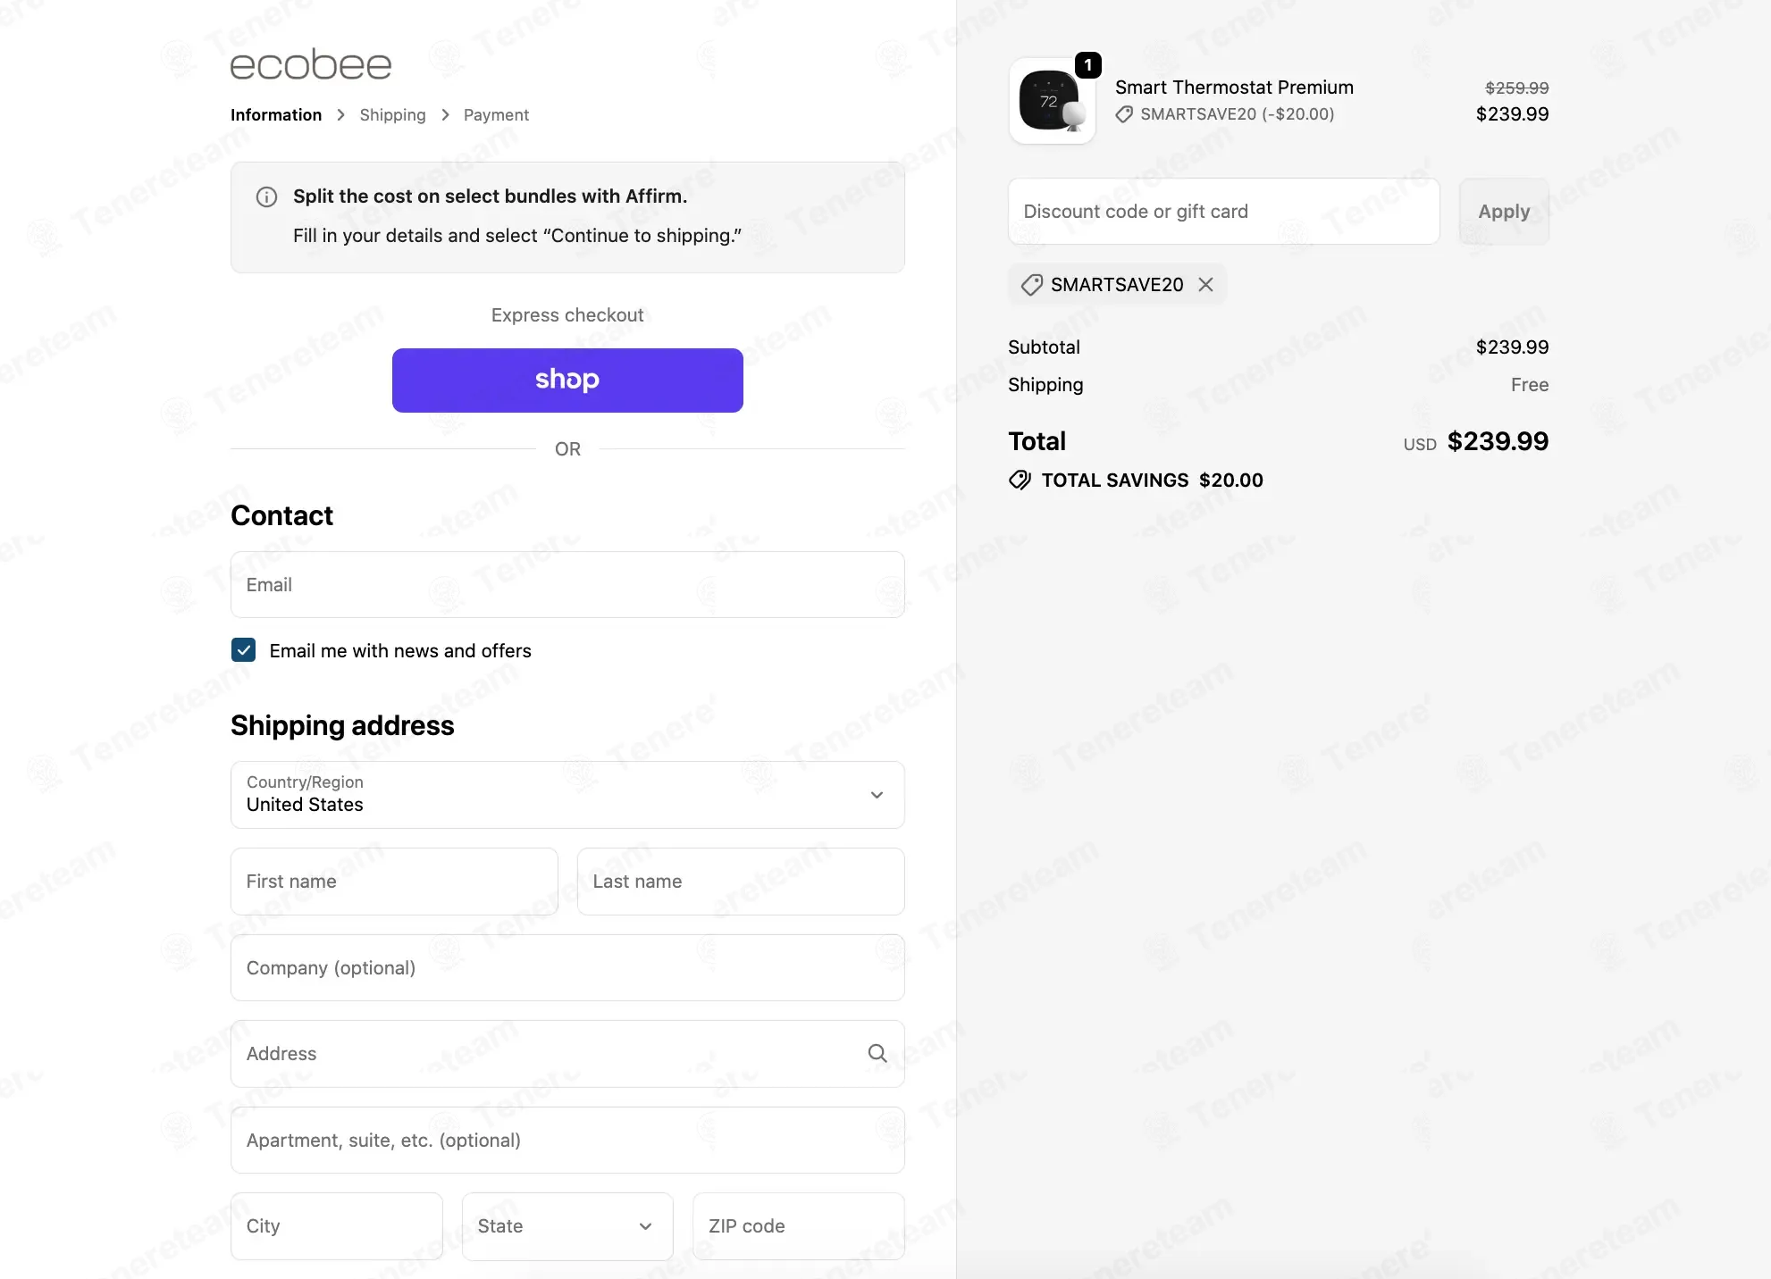Click into the ZIP code field
Viewport: 1771px width, 1279px height.
click(798, 1226)
